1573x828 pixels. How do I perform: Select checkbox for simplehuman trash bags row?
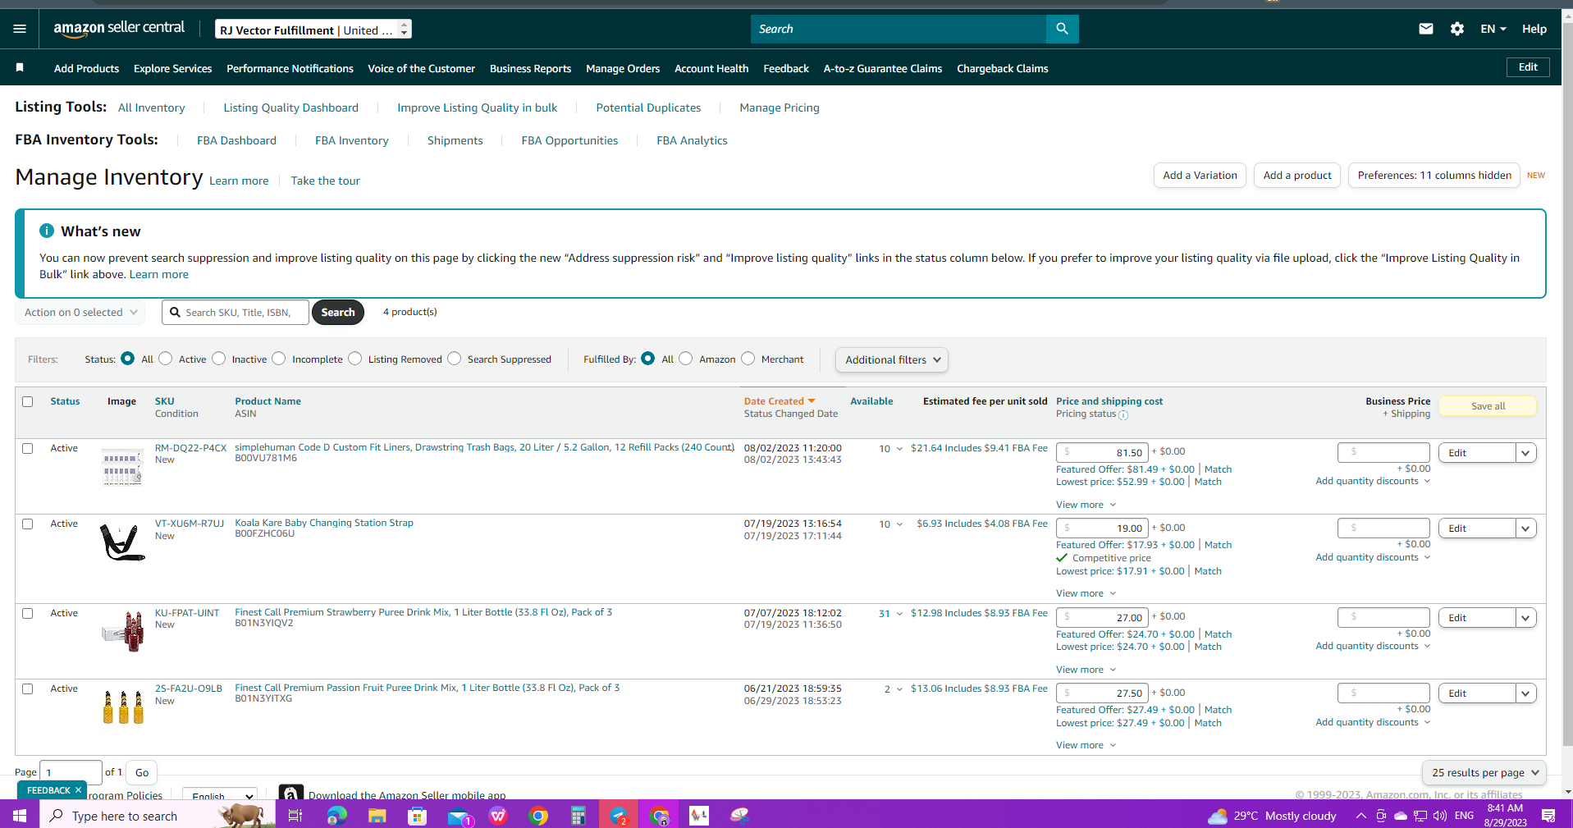28,448
